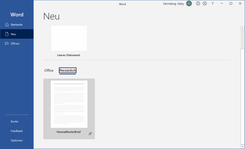Click the smiley positive feedback icon
This screenshot has height=149, width=245.
(198, 3)
